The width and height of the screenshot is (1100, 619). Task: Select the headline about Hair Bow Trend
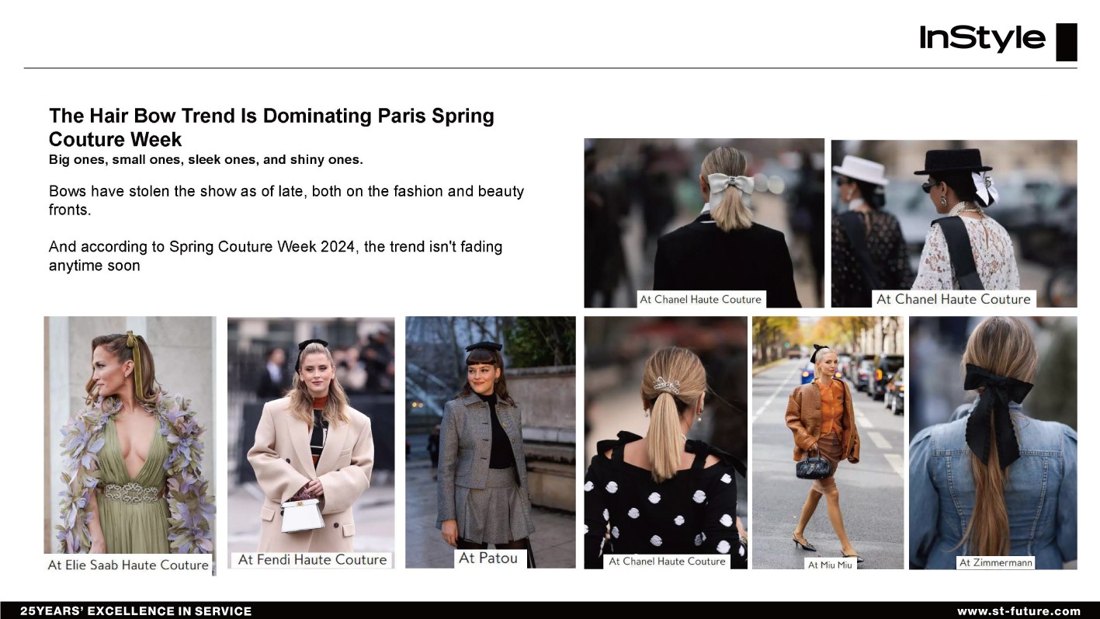pyautogui.click(x=272, y=127)
